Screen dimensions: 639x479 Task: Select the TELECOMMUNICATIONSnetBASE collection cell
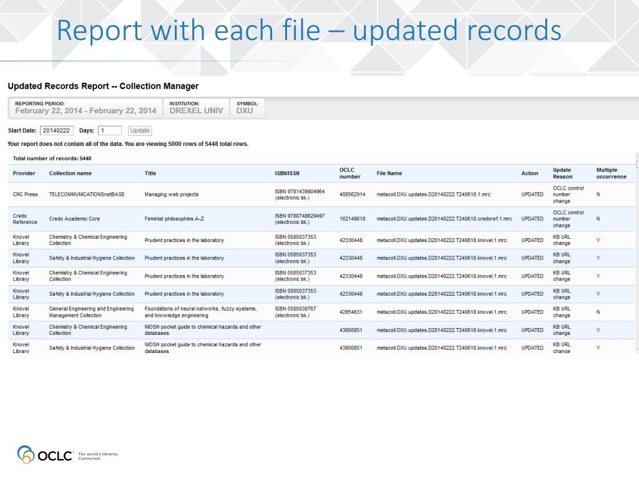tap(87, 195)
